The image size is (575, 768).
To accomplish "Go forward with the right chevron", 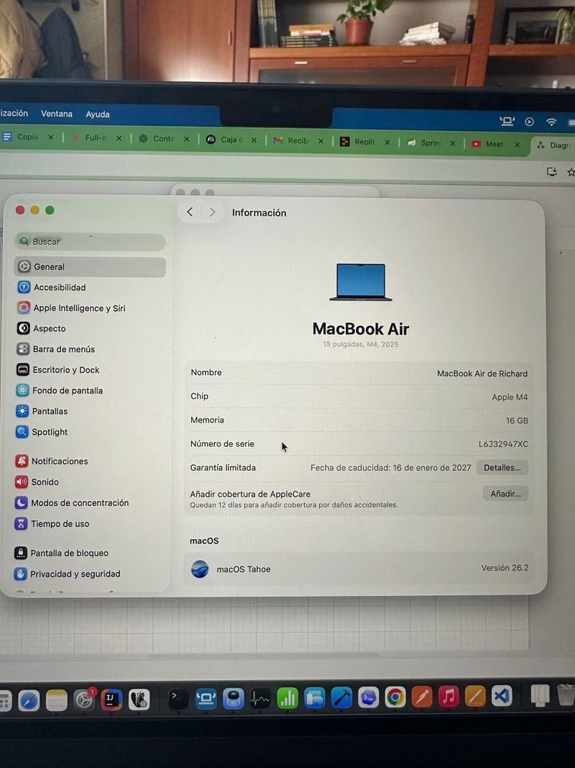I will (212, 212).
